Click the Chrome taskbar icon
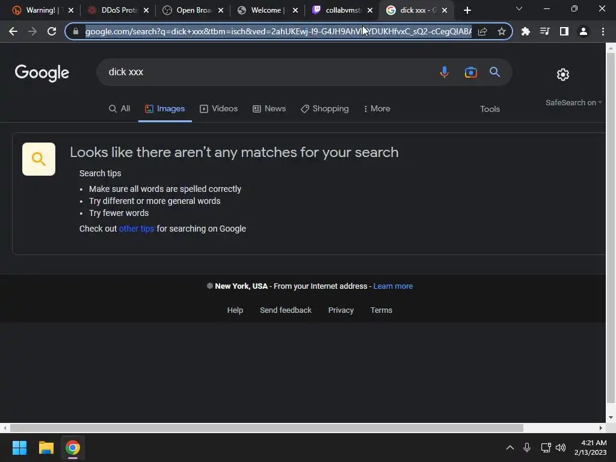616x462 pixels. pyautogui.click(x=72, y=448)
